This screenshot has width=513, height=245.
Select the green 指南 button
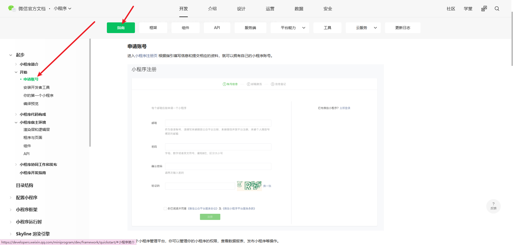[x=121, y=28]
